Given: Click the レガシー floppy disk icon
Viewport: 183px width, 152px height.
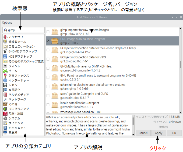Looking at the screenshot, I should [x=5, y=85].
